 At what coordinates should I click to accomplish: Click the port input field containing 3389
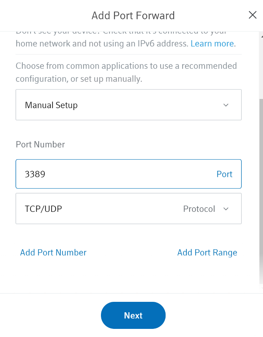(97, 174)
